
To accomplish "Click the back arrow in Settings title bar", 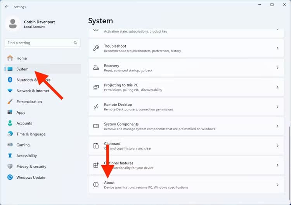I will (x=7, y=7).
